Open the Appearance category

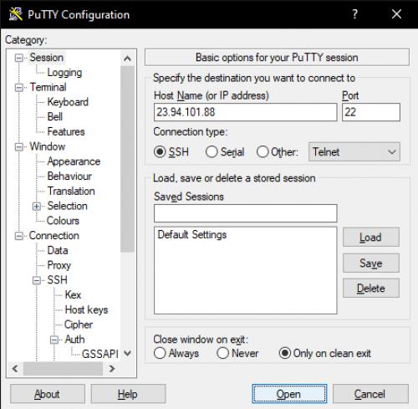point(74,161)
